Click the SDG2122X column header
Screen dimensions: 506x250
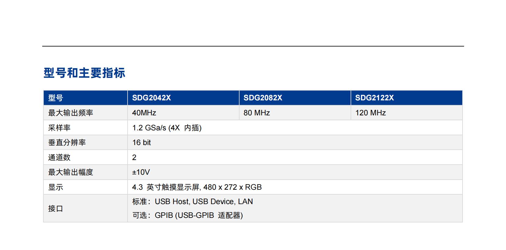[x=374, y=98]
